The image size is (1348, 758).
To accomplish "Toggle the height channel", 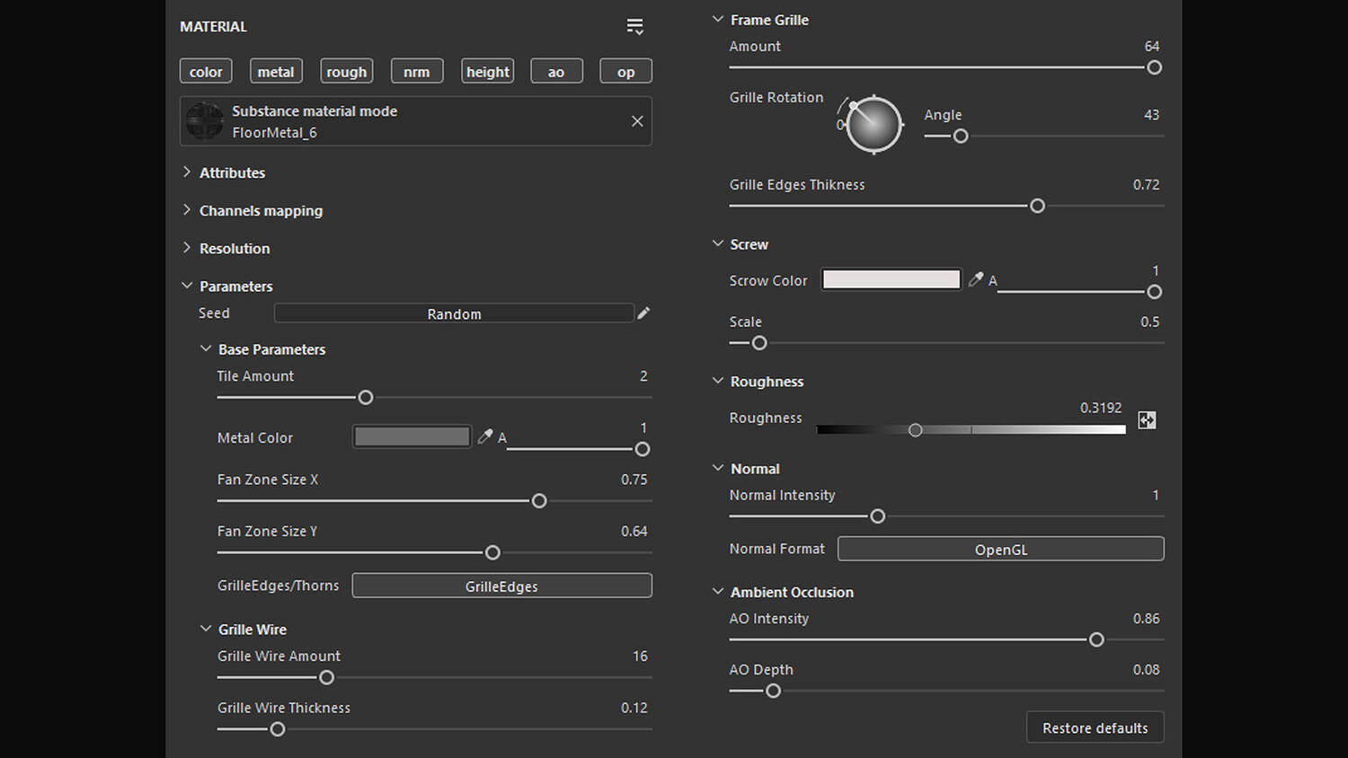I will tap(488, 72).
